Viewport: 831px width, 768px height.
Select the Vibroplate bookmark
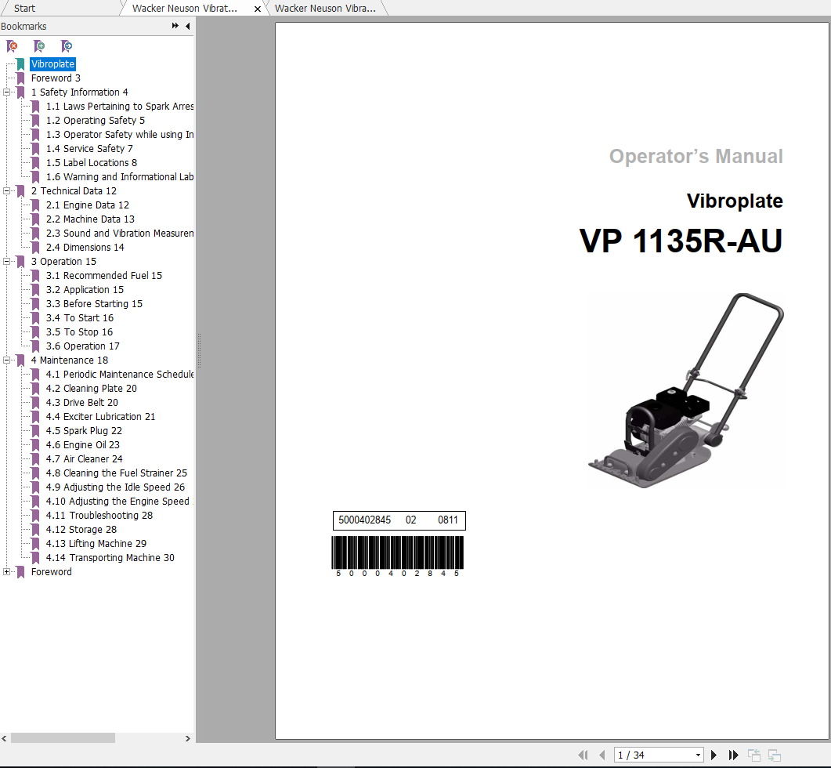click(53, 64)
